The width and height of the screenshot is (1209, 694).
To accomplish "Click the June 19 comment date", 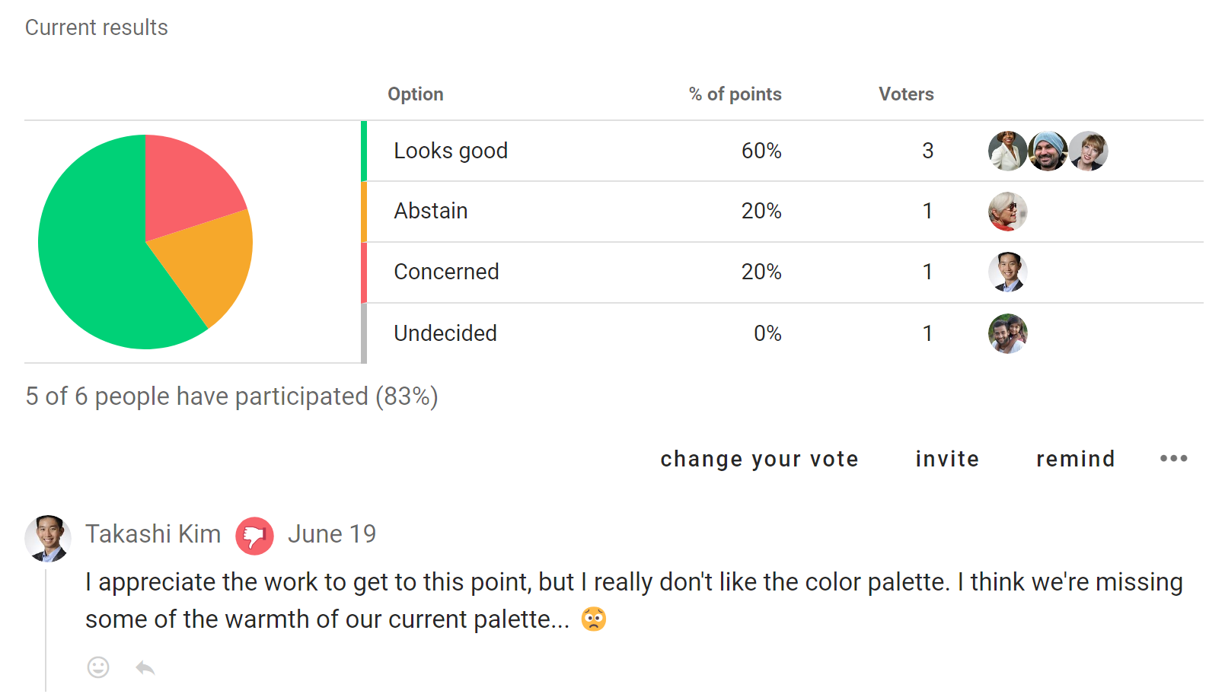I will [332, 534].
